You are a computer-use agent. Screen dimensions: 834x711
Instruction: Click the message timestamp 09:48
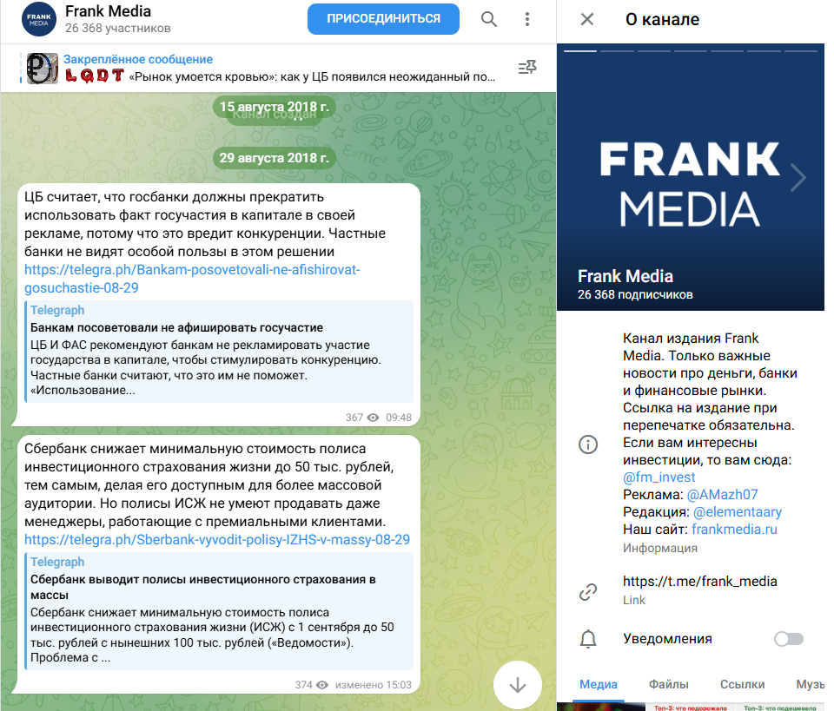click(399, 418)
